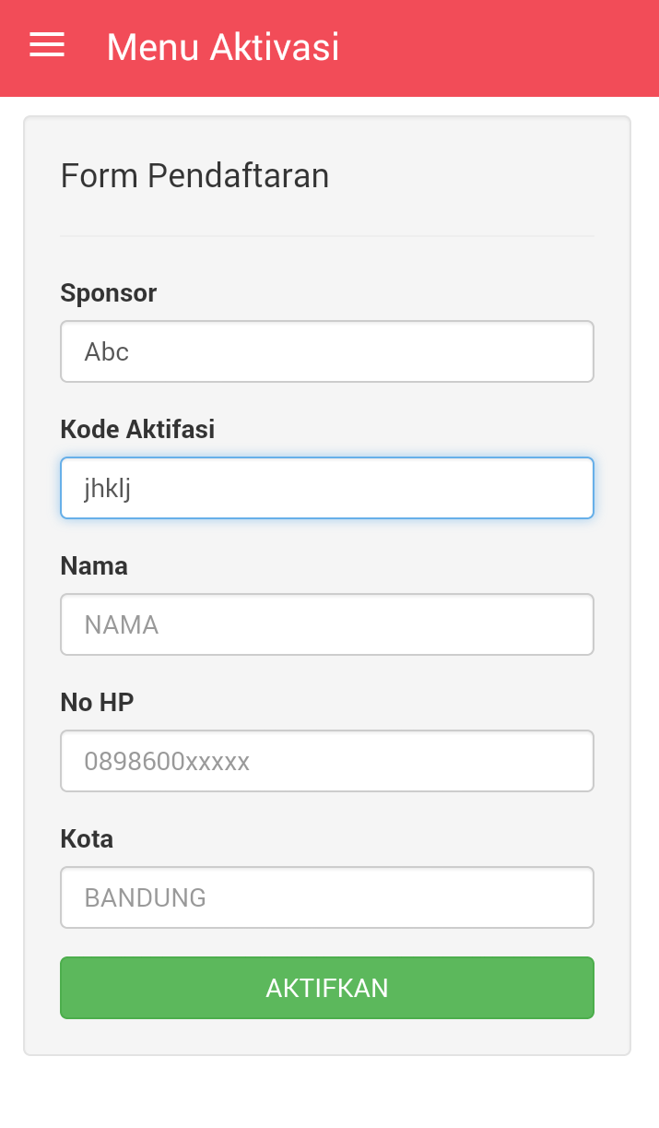The image size is (659, 1128).
Task: Click the Nama field label
Action: tap(94, 565)
